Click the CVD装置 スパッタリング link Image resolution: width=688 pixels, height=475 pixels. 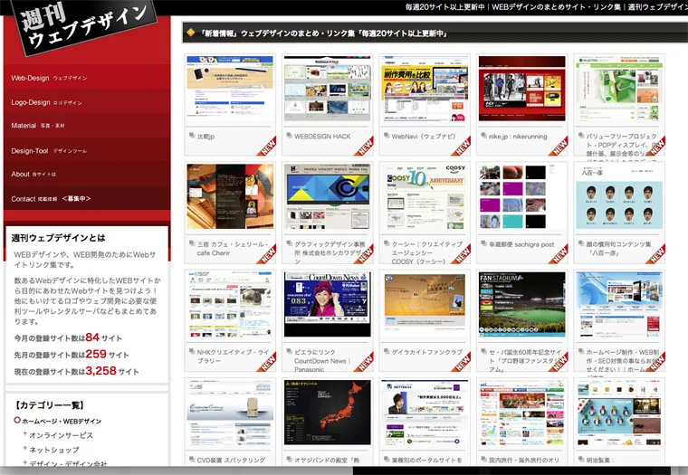point(231,461)
